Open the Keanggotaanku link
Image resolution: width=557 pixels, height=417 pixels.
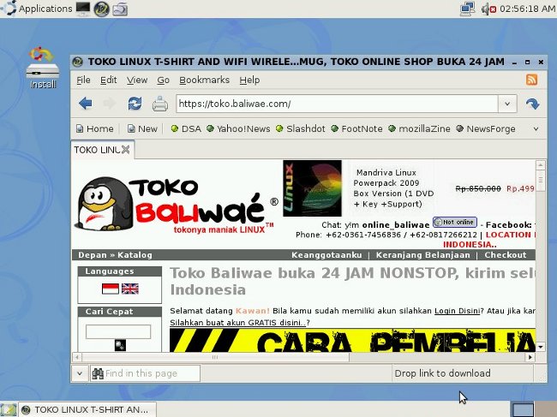(326, 255)
